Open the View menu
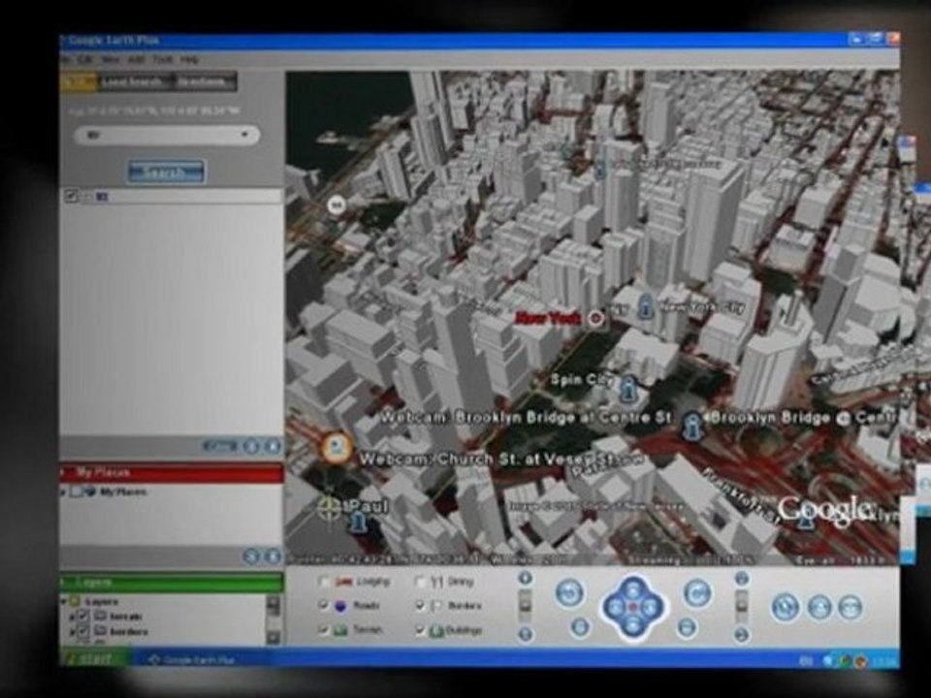Screen dimensions: 931x698 [x=110, y=60]
